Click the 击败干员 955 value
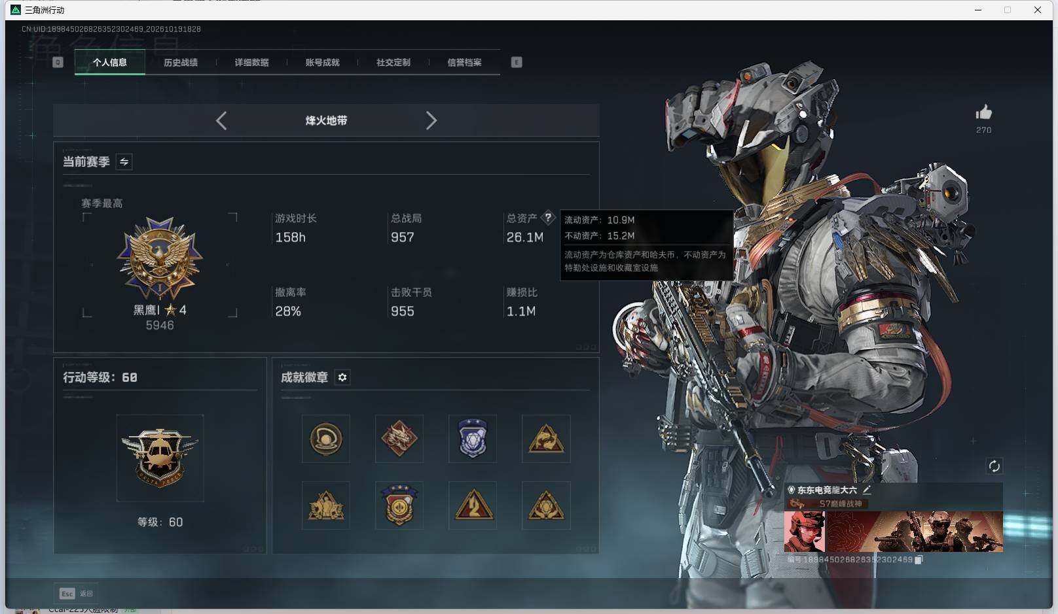 [403, 311]
